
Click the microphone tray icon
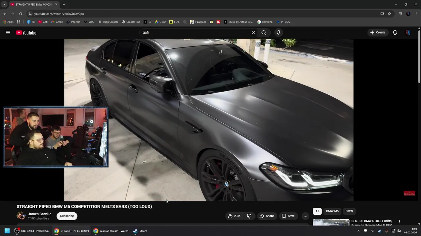point(386,231)
